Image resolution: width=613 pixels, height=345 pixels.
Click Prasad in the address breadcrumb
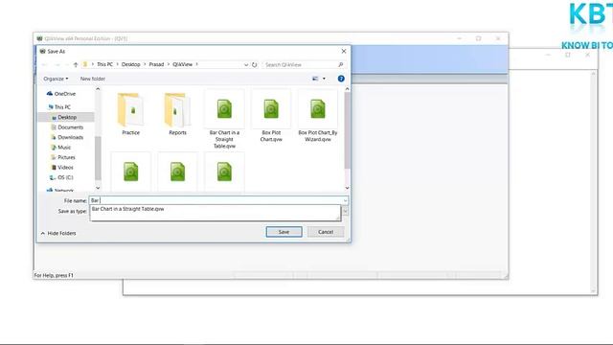click(x=156, y=64)
